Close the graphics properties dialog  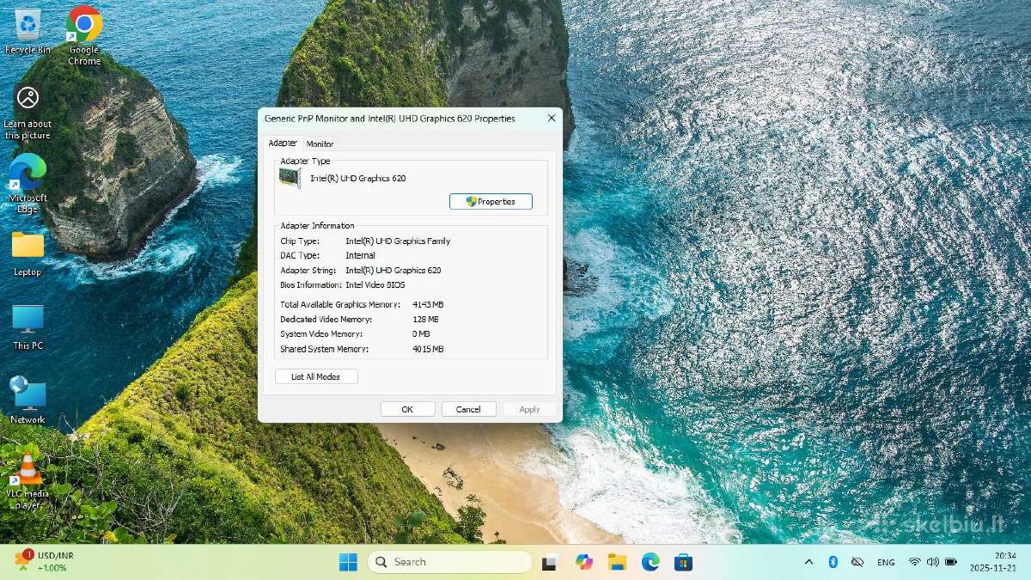[x=552, y=119]
